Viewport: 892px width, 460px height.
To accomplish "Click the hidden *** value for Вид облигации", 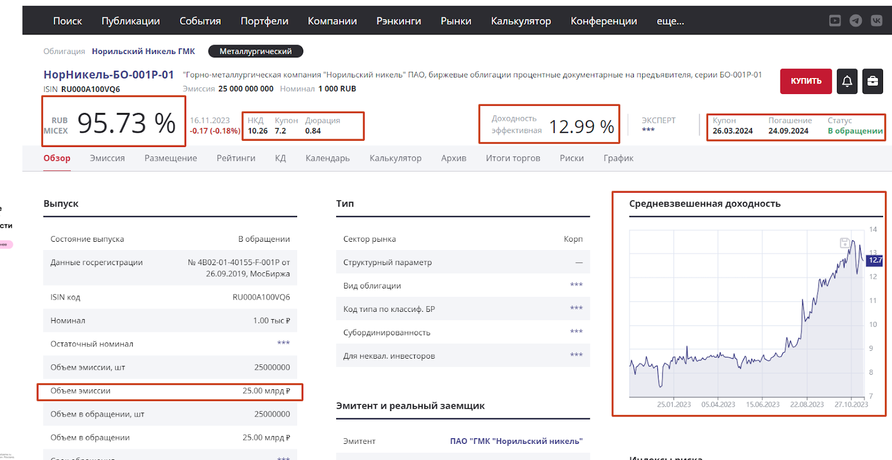I will 576,285.
